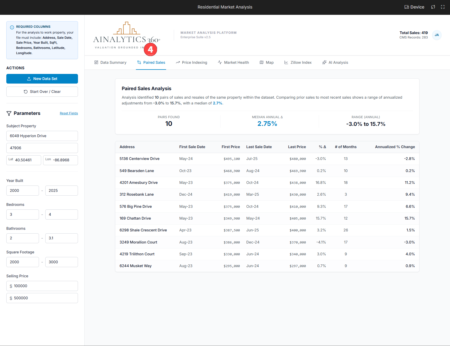Click the filter icon beside Parameters

click(x=9, y=113)
